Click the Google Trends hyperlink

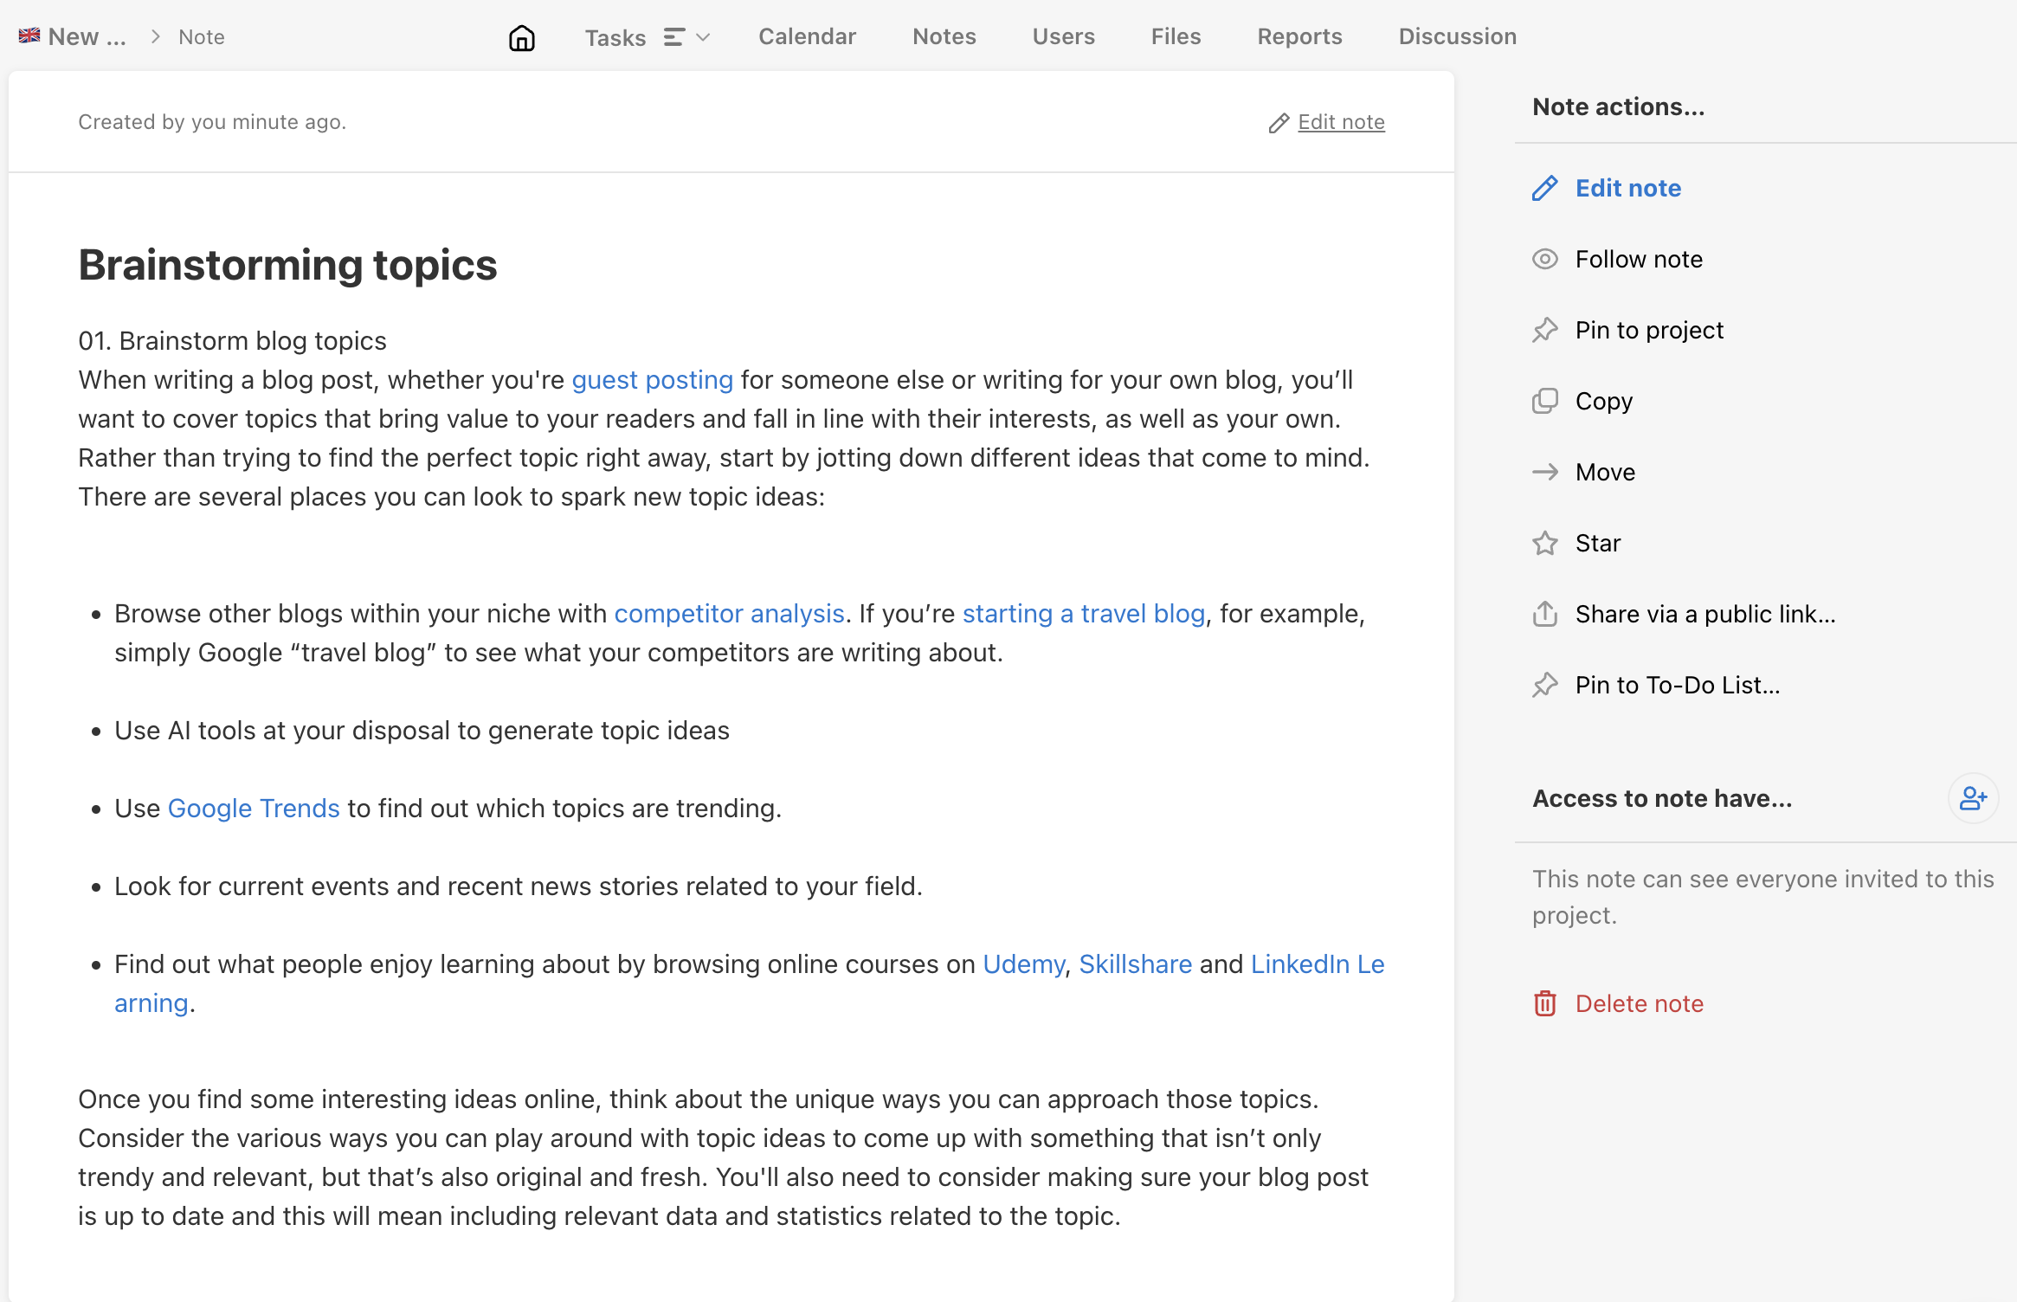pos(253,809)
